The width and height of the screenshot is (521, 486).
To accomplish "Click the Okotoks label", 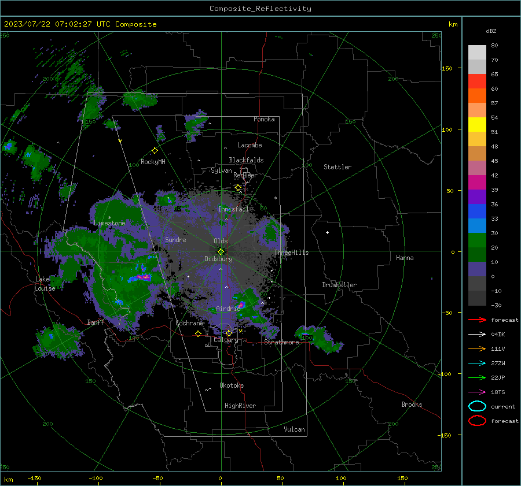I will (x=232, y=385).
